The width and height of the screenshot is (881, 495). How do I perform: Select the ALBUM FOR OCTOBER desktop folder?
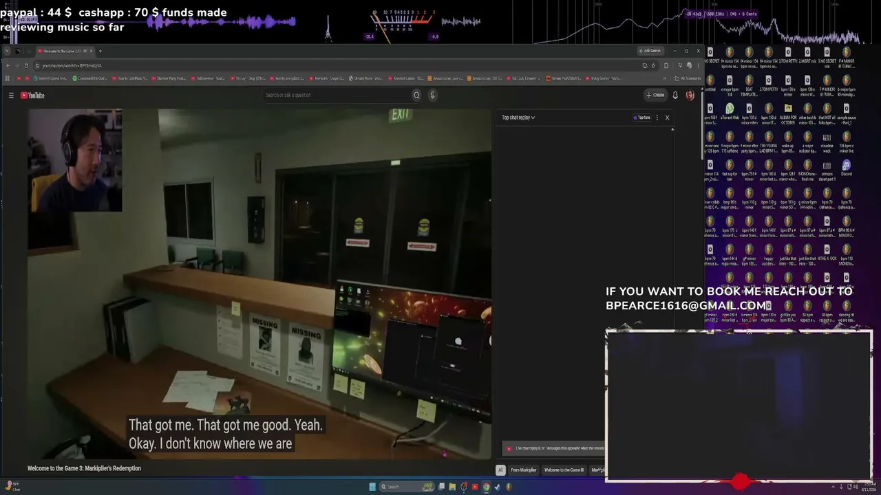tap(788, 111)
